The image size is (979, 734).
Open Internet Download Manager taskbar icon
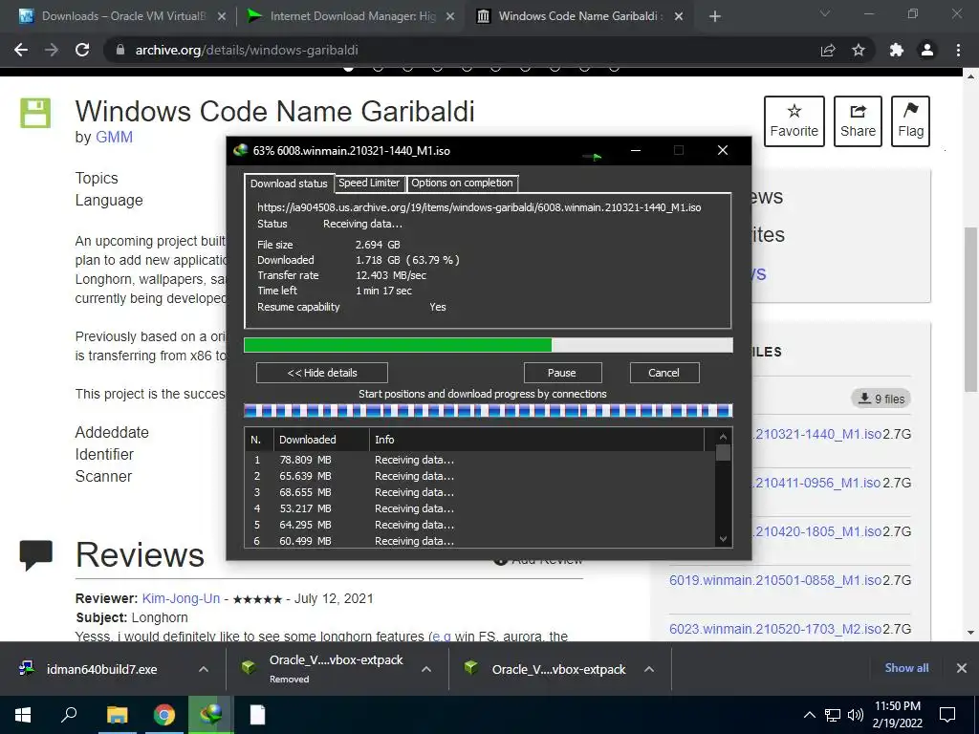211,715
